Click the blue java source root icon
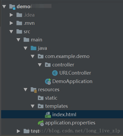 click(34, 48)
